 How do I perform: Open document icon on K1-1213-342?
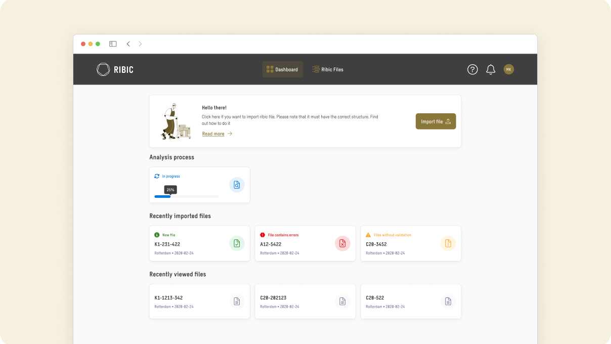pos(237,302)
